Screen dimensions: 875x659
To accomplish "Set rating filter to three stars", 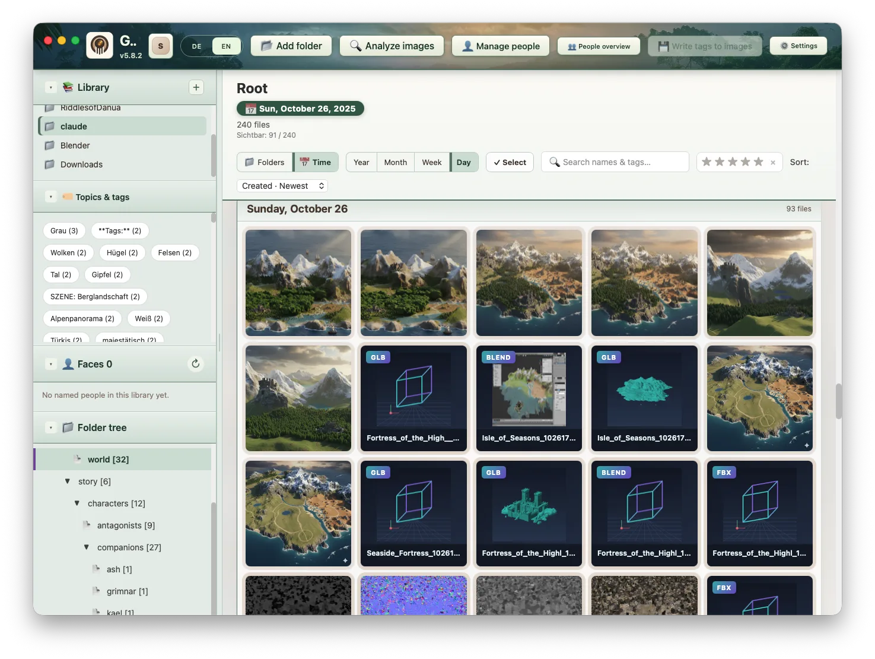I will (x=733, y=162).
